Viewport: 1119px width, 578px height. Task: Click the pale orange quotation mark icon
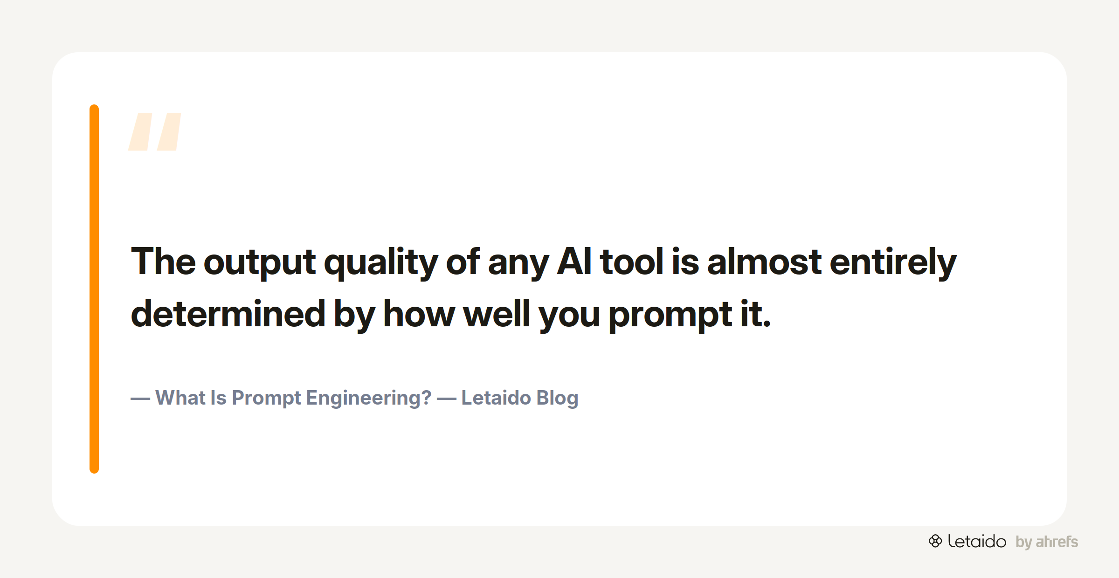point(155,131)
